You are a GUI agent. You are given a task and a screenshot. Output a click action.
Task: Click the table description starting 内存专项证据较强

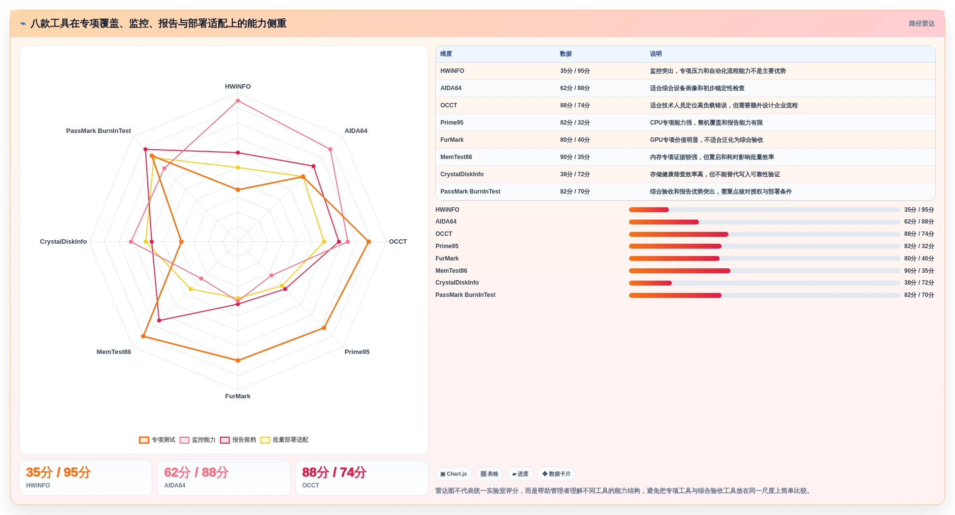712,157
